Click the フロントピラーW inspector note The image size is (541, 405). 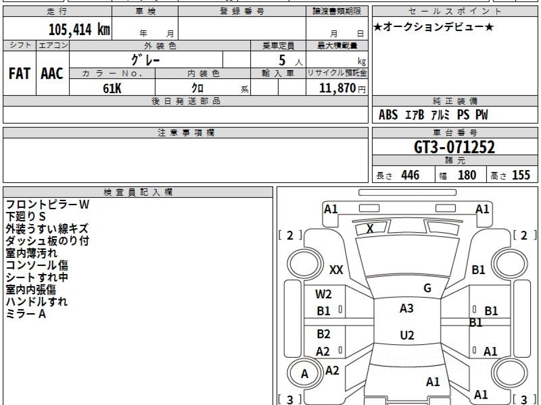48,205
